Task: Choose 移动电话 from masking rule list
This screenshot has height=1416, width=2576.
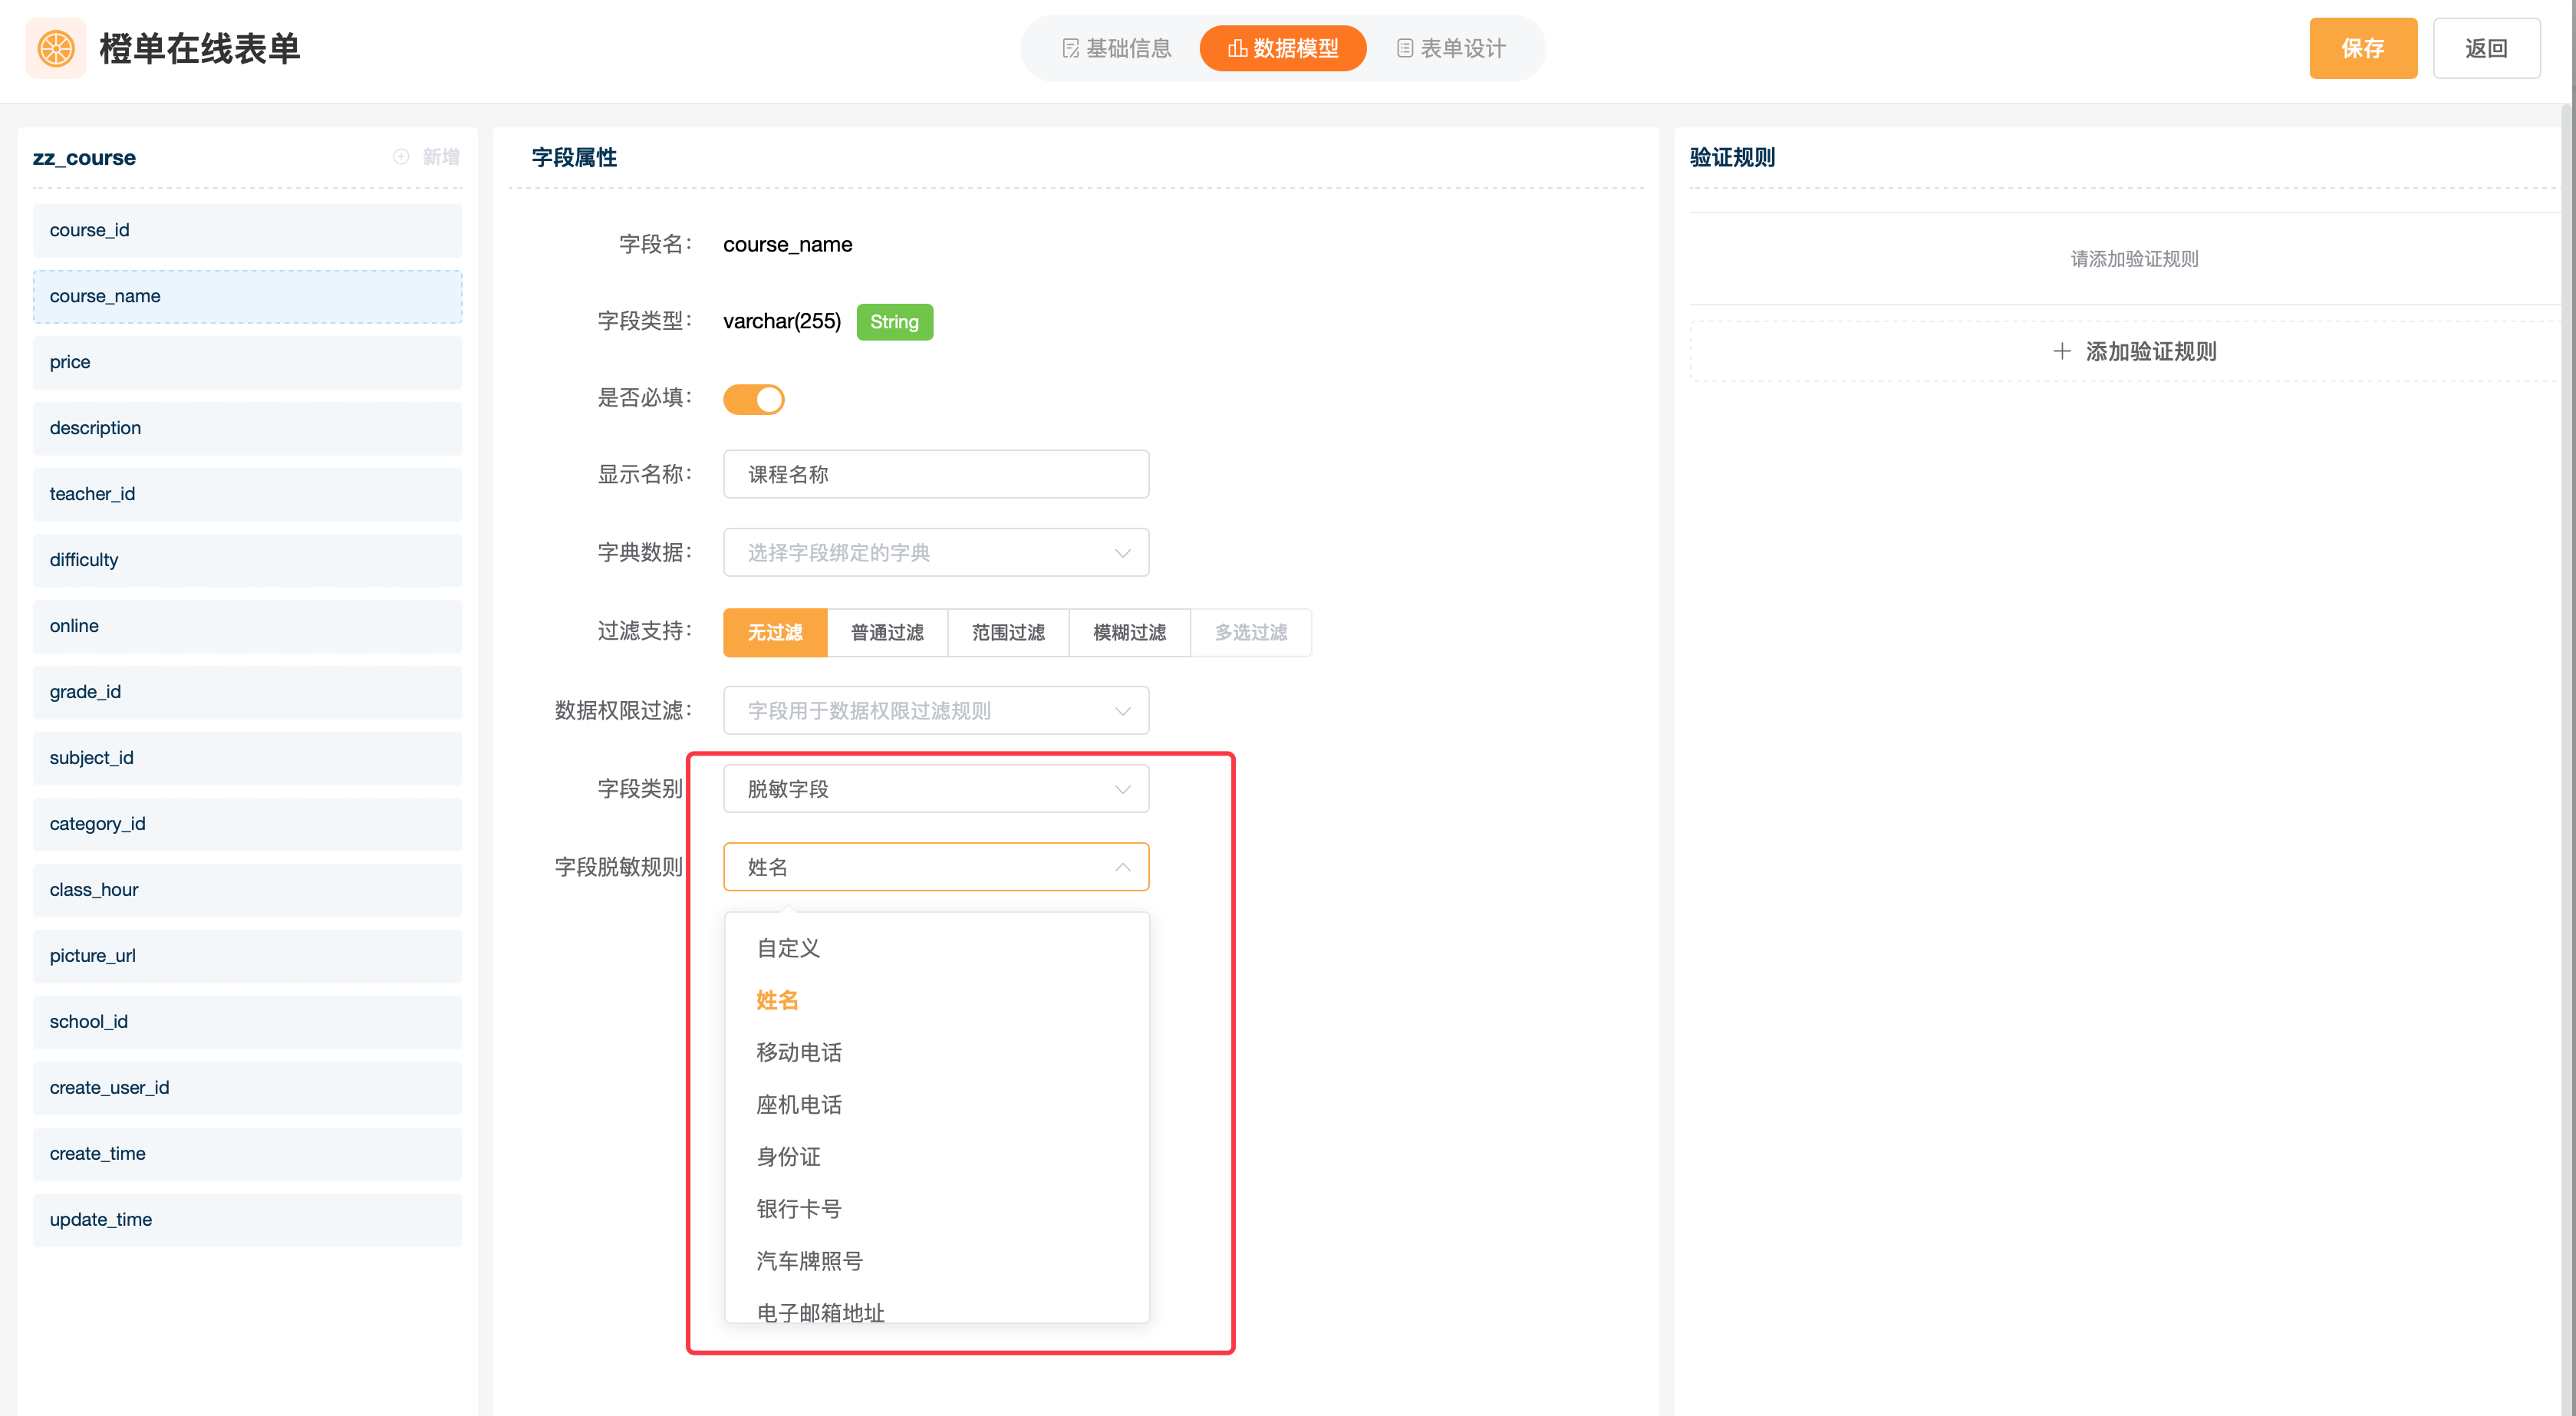Action: 799,1052
